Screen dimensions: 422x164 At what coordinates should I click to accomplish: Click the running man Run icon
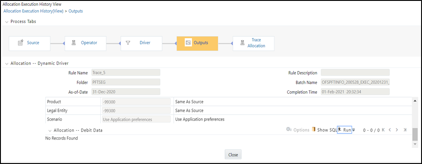(340, 129)
